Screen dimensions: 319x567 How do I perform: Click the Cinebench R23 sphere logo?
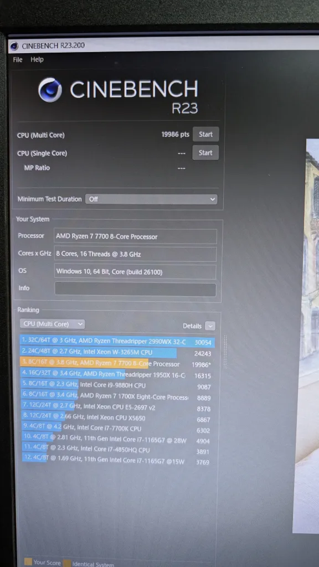tap(50, 90)
